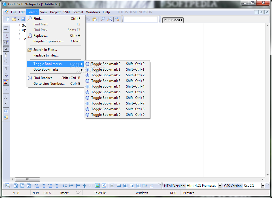
Task: Click the font color A icon
Action: click(104, 186)
